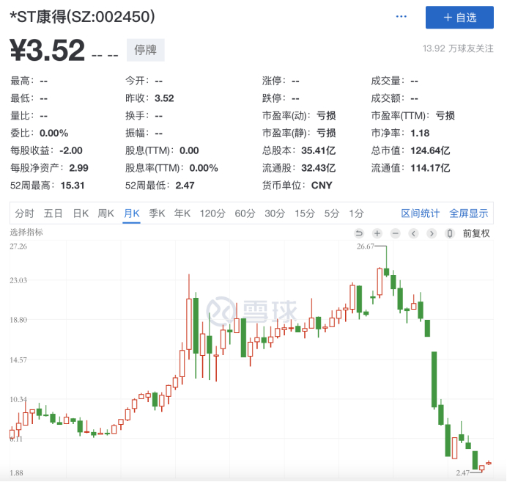Click 市盈率(动) value 亏损

pyautogui.click(x=326, y=116)
